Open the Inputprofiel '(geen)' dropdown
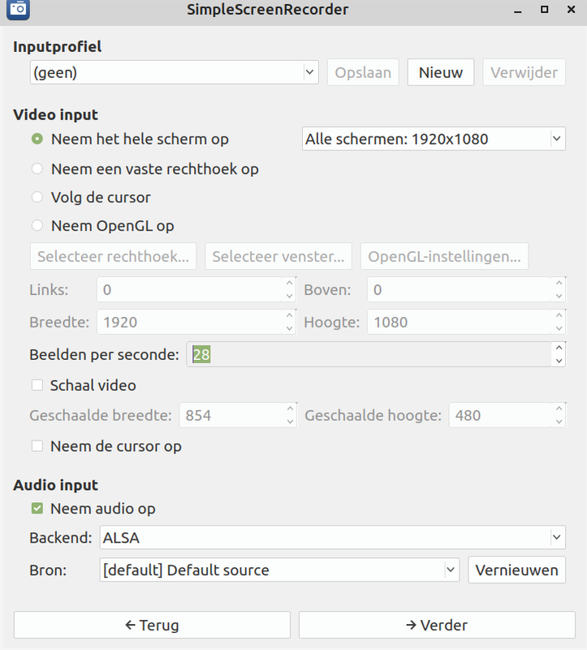587x650 pixels. coord(174,72)
